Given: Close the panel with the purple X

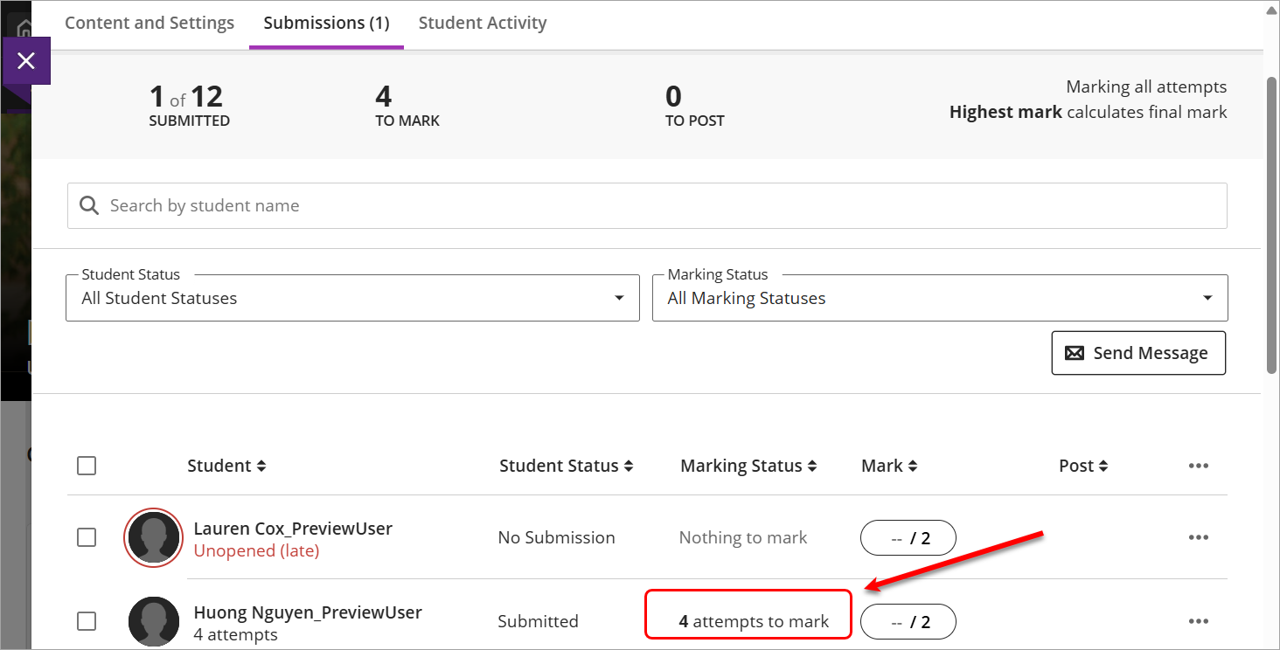Looking at the screenshot, I should coord(26,60).
